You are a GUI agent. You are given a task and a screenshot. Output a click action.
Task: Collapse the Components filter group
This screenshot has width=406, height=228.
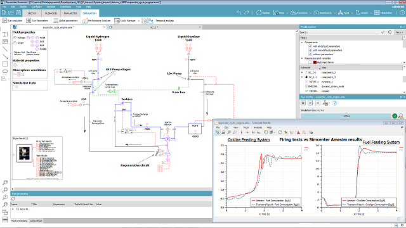click(x=302, y=42)
